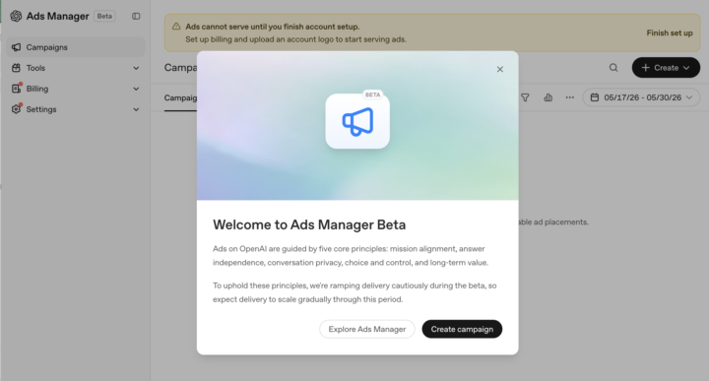Close the welcome dialog with X
The image size is (709, 381).
pyautogui.click(x=499, y=69)
